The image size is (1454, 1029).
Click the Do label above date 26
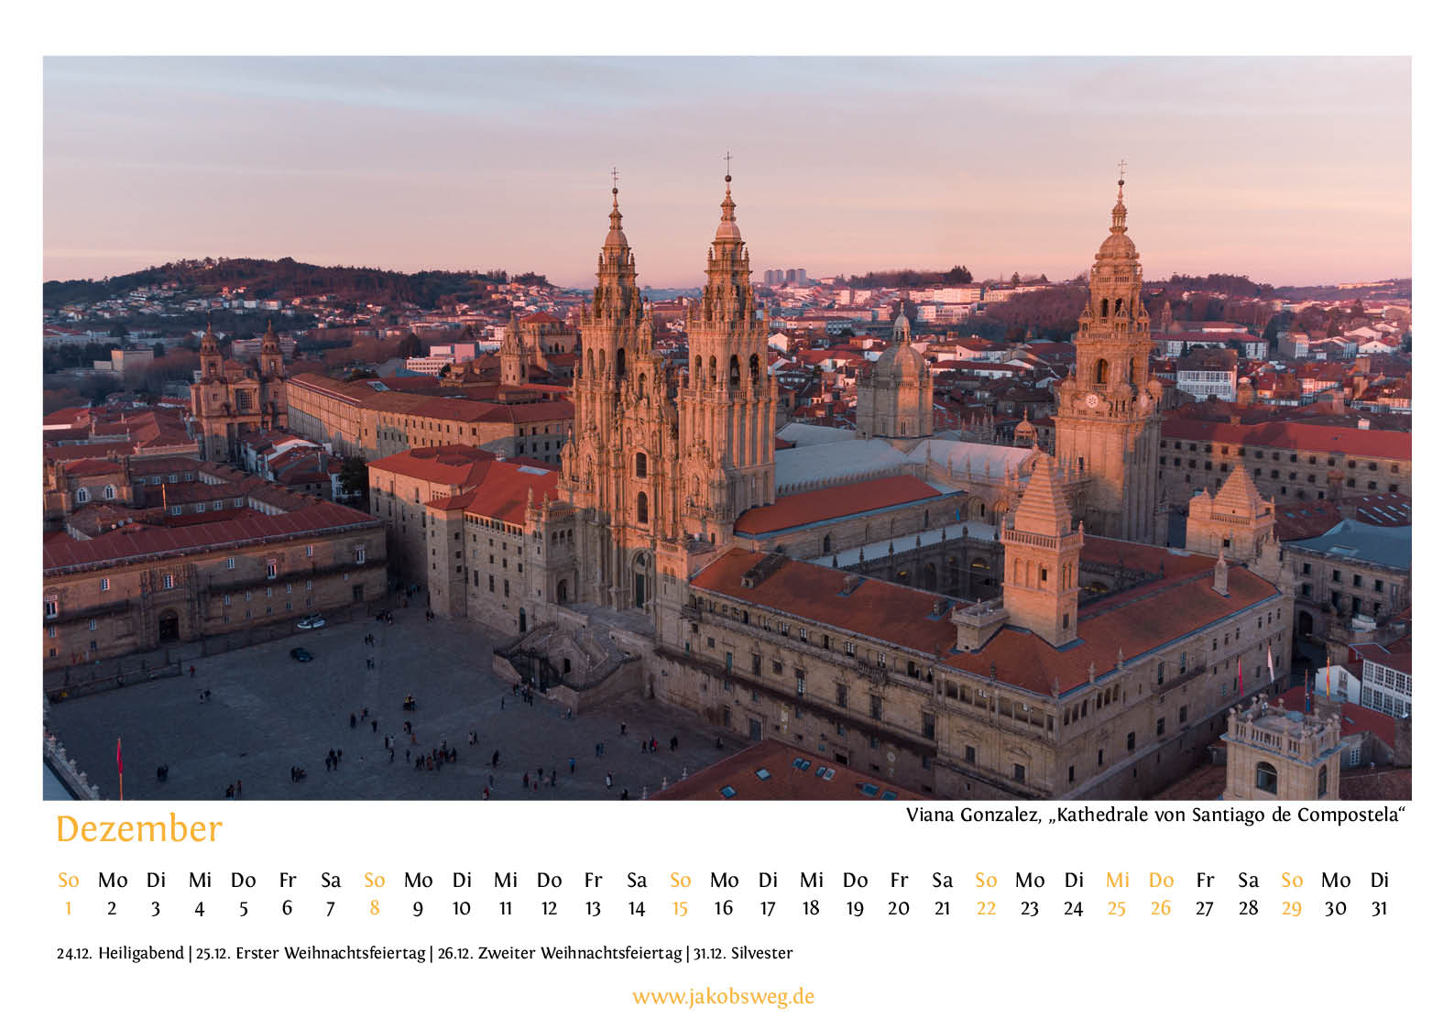(x=1161, y=880)
